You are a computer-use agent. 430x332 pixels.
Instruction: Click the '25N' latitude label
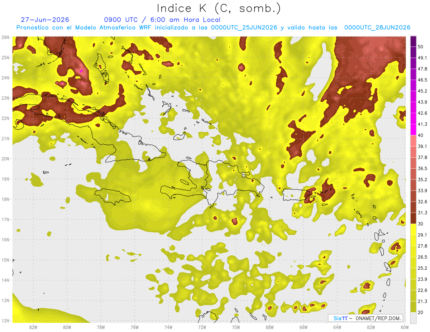coord(5,58)
